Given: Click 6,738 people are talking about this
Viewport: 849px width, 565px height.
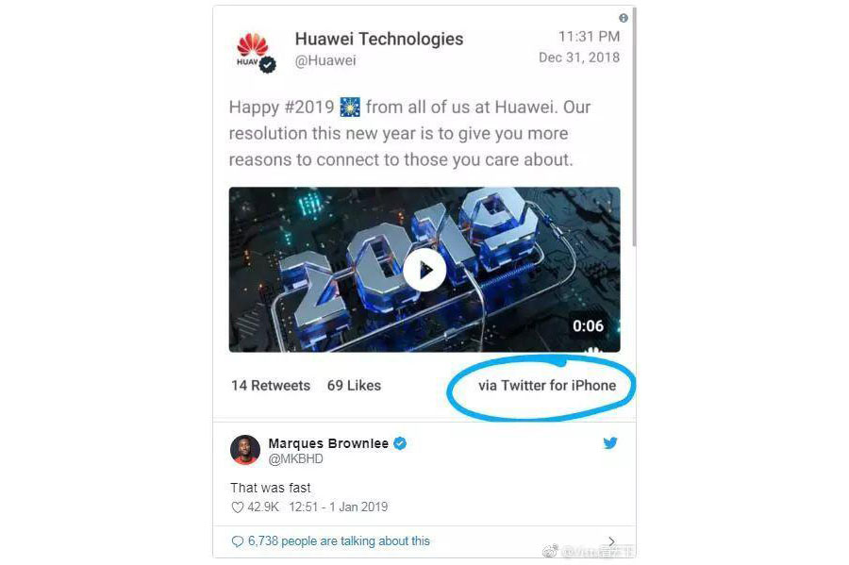Looking at the screenshot, I should point(339,540).
